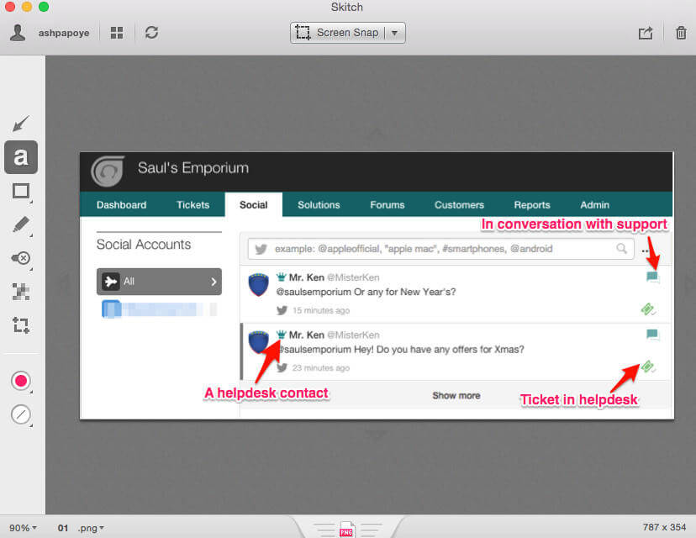Click conversation icon on Xmas tweet
Image resolution: width=696 pixels, height=538 pixels.
(x=652, y=335)
